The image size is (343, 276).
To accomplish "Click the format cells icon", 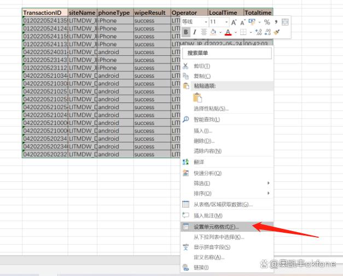I will (x=185, y=227).
